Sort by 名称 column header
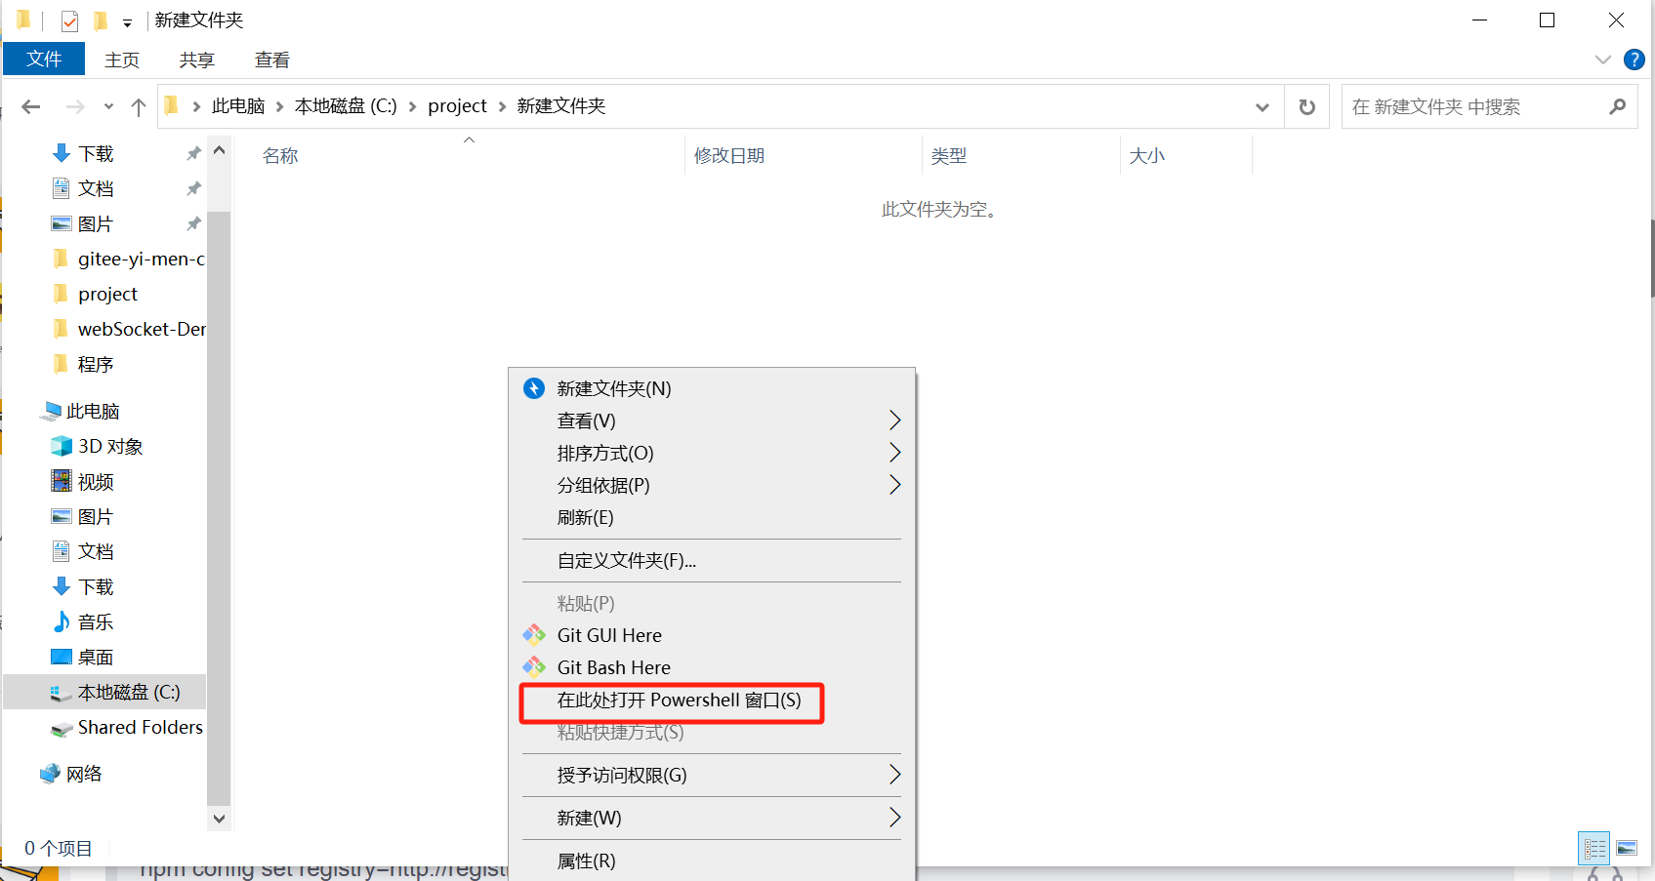This screenshot has height=881, width=1655. (280, 156)
